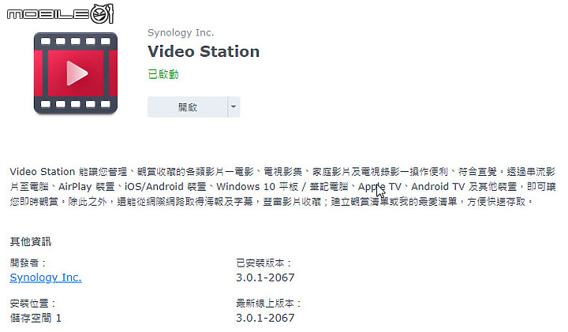Click the Video Station film strip icon
Screen dimensions: 568x332
coord(76,73)
